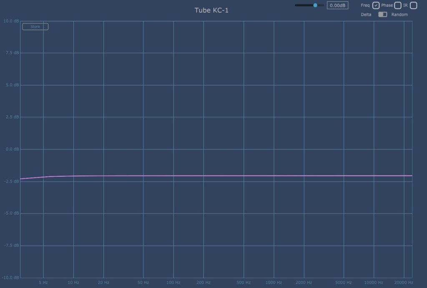Click the -10.0 dB axis label
Screen dimensions: 427x288
(x=10, y=278)
